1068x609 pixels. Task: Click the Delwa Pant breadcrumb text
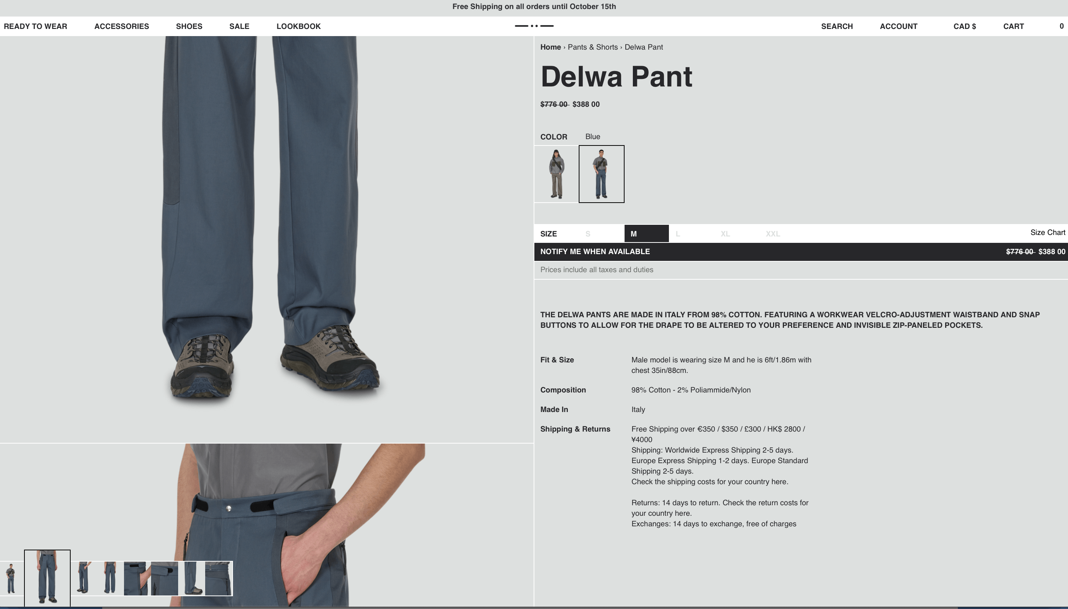[x=644, y=47]
